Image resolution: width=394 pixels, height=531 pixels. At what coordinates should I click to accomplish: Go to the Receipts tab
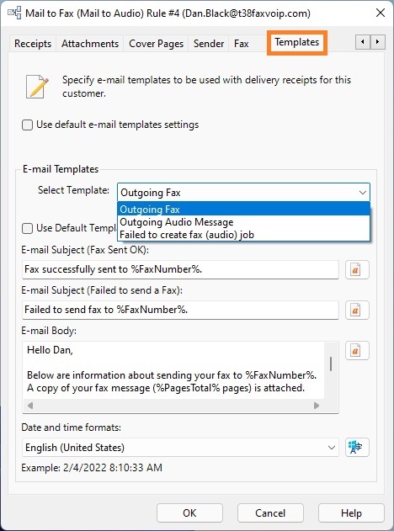pos(33,44)
